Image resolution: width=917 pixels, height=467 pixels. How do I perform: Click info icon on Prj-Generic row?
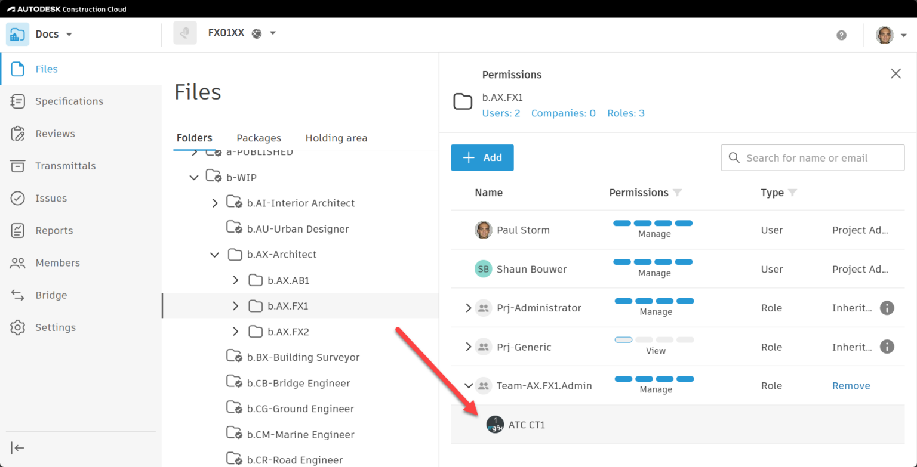coord(887,347)
